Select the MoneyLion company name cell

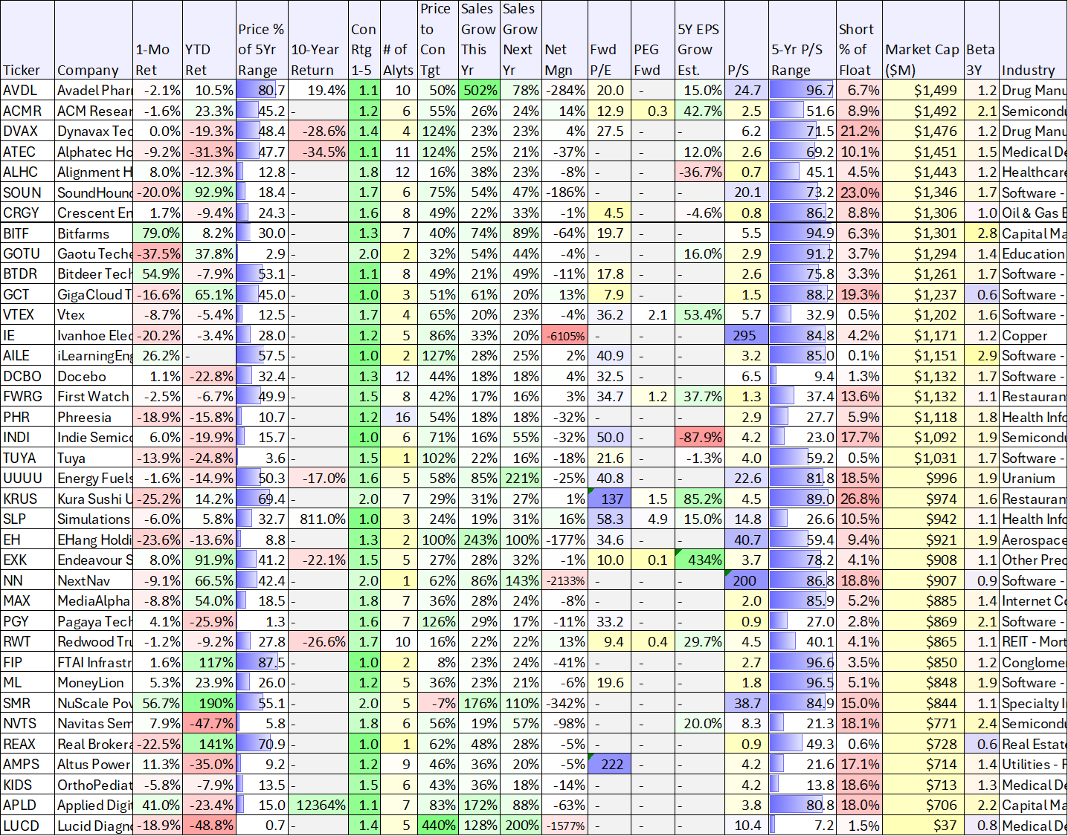coord(94,683)
